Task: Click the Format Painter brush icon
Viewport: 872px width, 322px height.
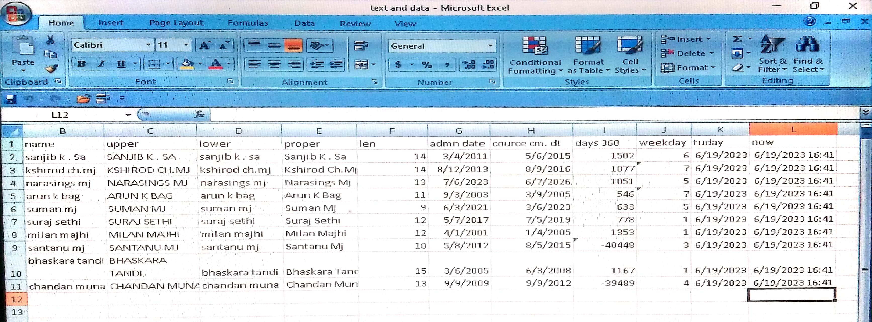Action: point(52,68)
